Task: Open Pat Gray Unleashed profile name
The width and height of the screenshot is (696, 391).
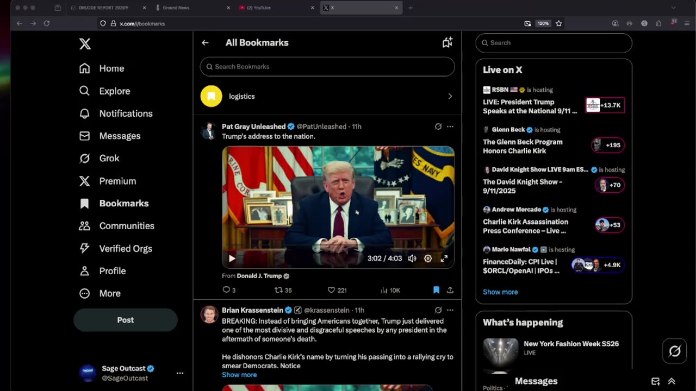Action: point(253,127)
